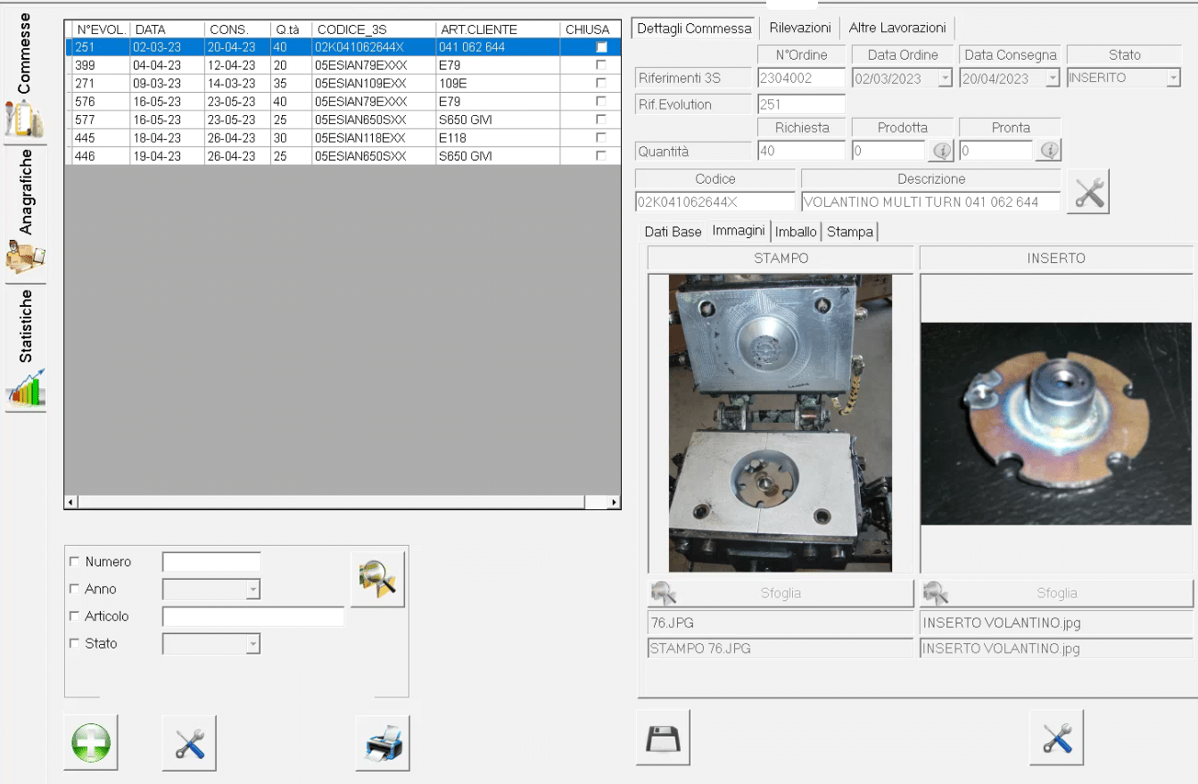Screen dimensions: 1198x784
Task: Open the Anno filter dropdown
Action: point(252,590)
